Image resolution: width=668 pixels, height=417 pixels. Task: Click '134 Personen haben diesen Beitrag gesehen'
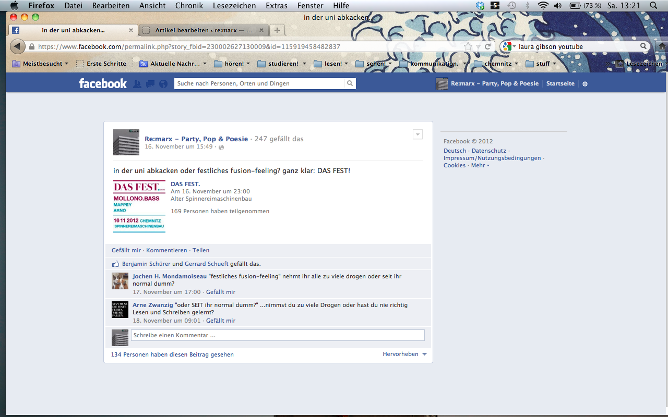(172, 354)
